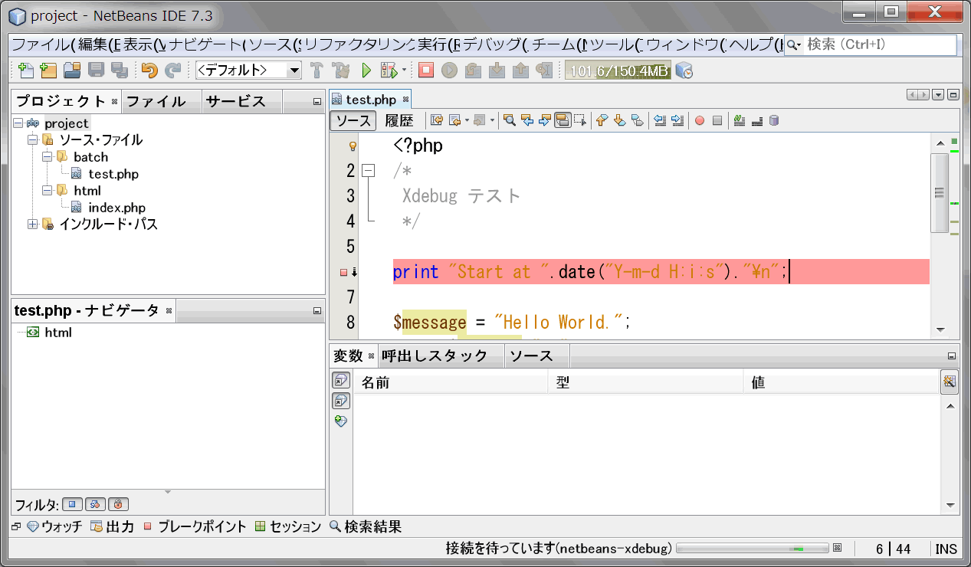The height and width of the screenshot is (567, 971).
Task: Open the セッション window button
Action: 288,527
